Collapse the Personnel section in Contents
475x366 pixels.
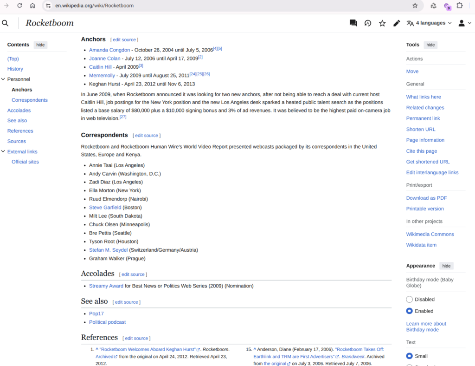click(3, 79)
